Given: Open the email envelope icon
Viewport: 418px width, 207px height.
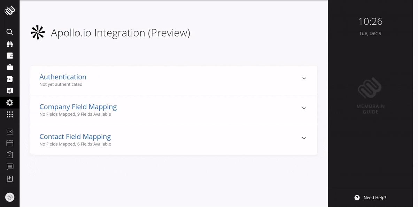Looking at the screenshot, I should click(10, 132).
